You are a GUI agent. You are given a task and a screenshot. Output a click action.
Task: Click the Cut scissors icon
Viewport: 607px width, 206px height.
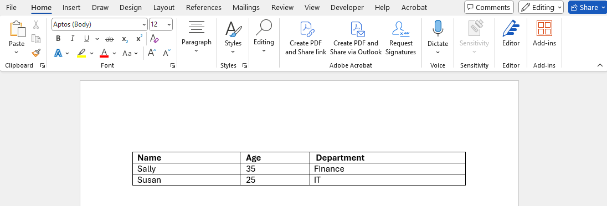[x=36, y=25]
